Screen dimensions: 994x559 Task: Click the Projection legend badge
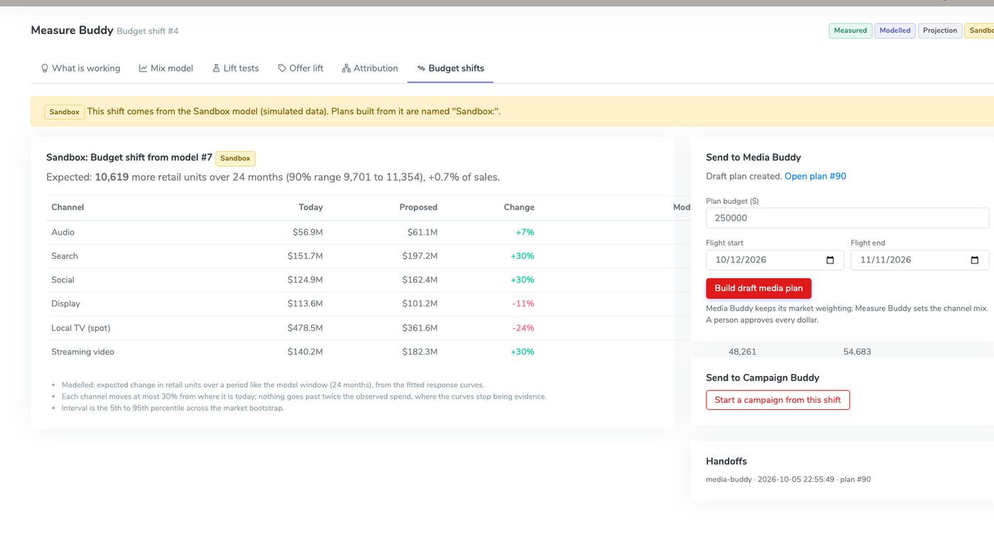click(x=940, y=31)
